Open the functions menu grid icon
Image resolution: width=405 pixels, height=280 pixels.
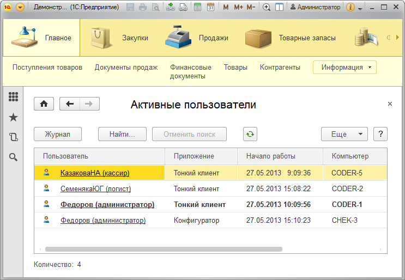point(13,97)
